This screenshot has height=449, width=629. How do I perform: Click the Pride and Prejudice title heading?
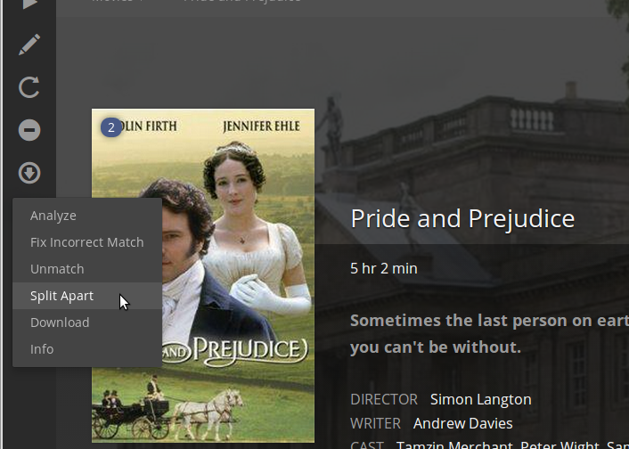462,218
